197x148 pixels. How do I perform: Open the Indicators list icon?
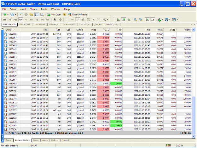tap(159, 20)
